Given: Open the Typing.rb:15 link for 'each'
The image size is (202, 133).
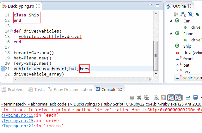Looking at the screenshot, I should click(17, 115).
